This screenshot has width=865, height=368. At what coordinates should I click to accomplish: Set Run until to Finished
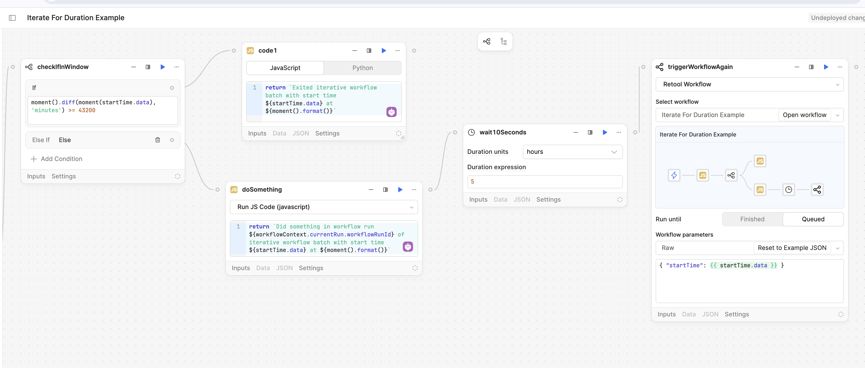pos(752,219)
